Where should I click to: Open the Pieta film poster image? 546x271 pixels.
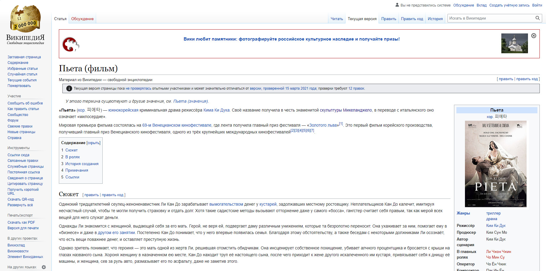[495, 164]
